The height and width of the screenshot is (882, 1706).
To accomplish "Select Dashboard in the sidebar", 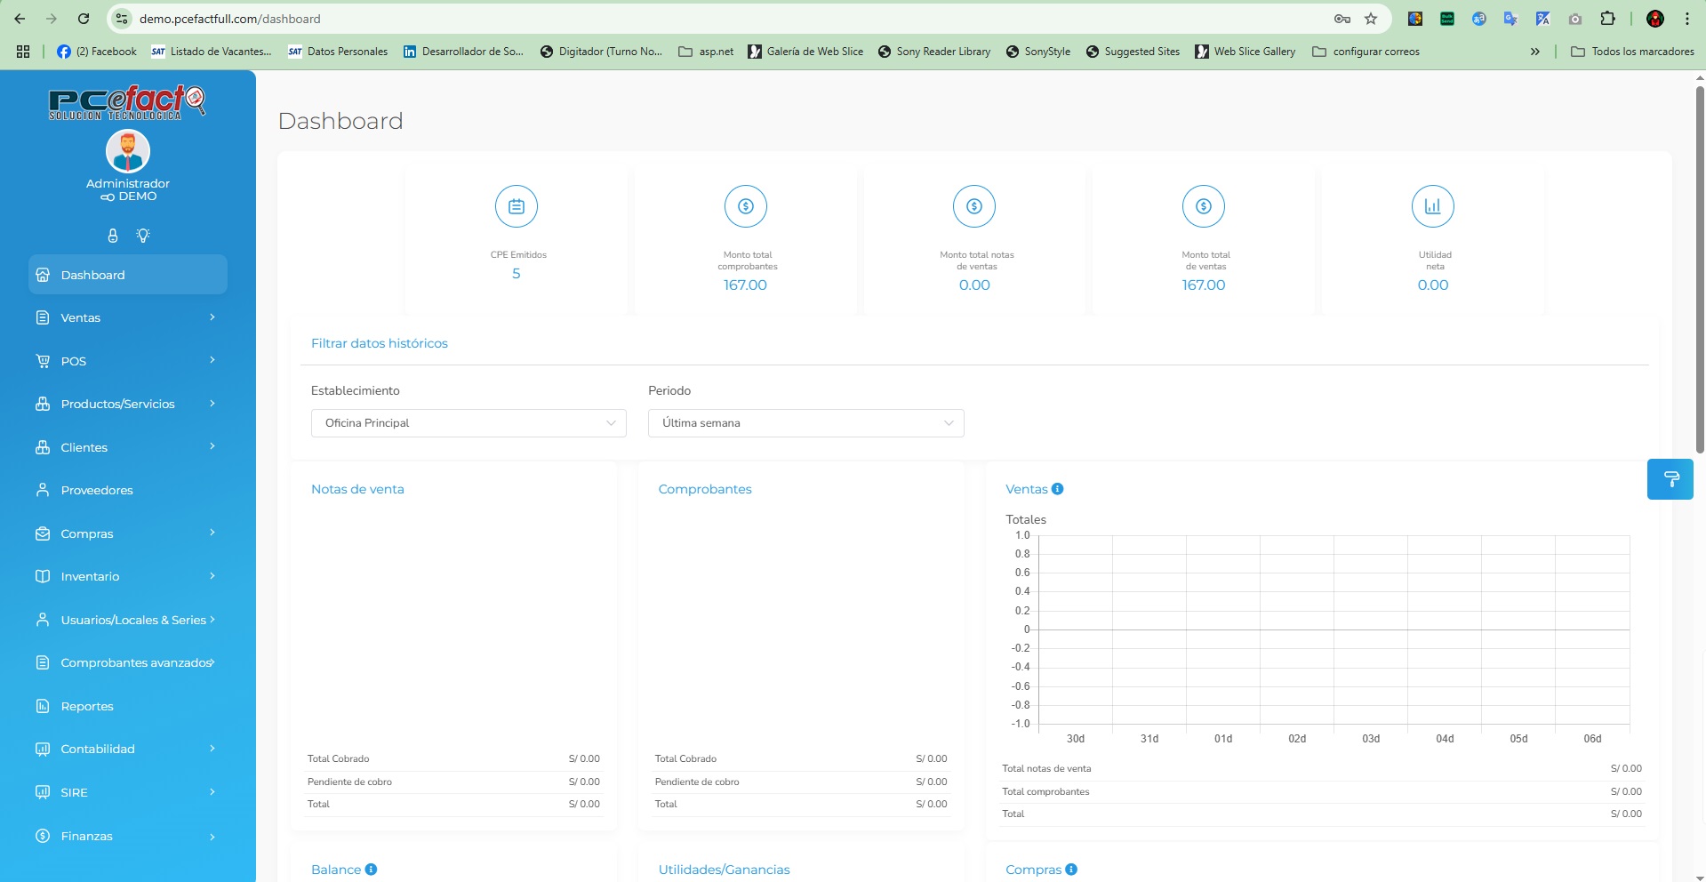I will coord(127,275).
